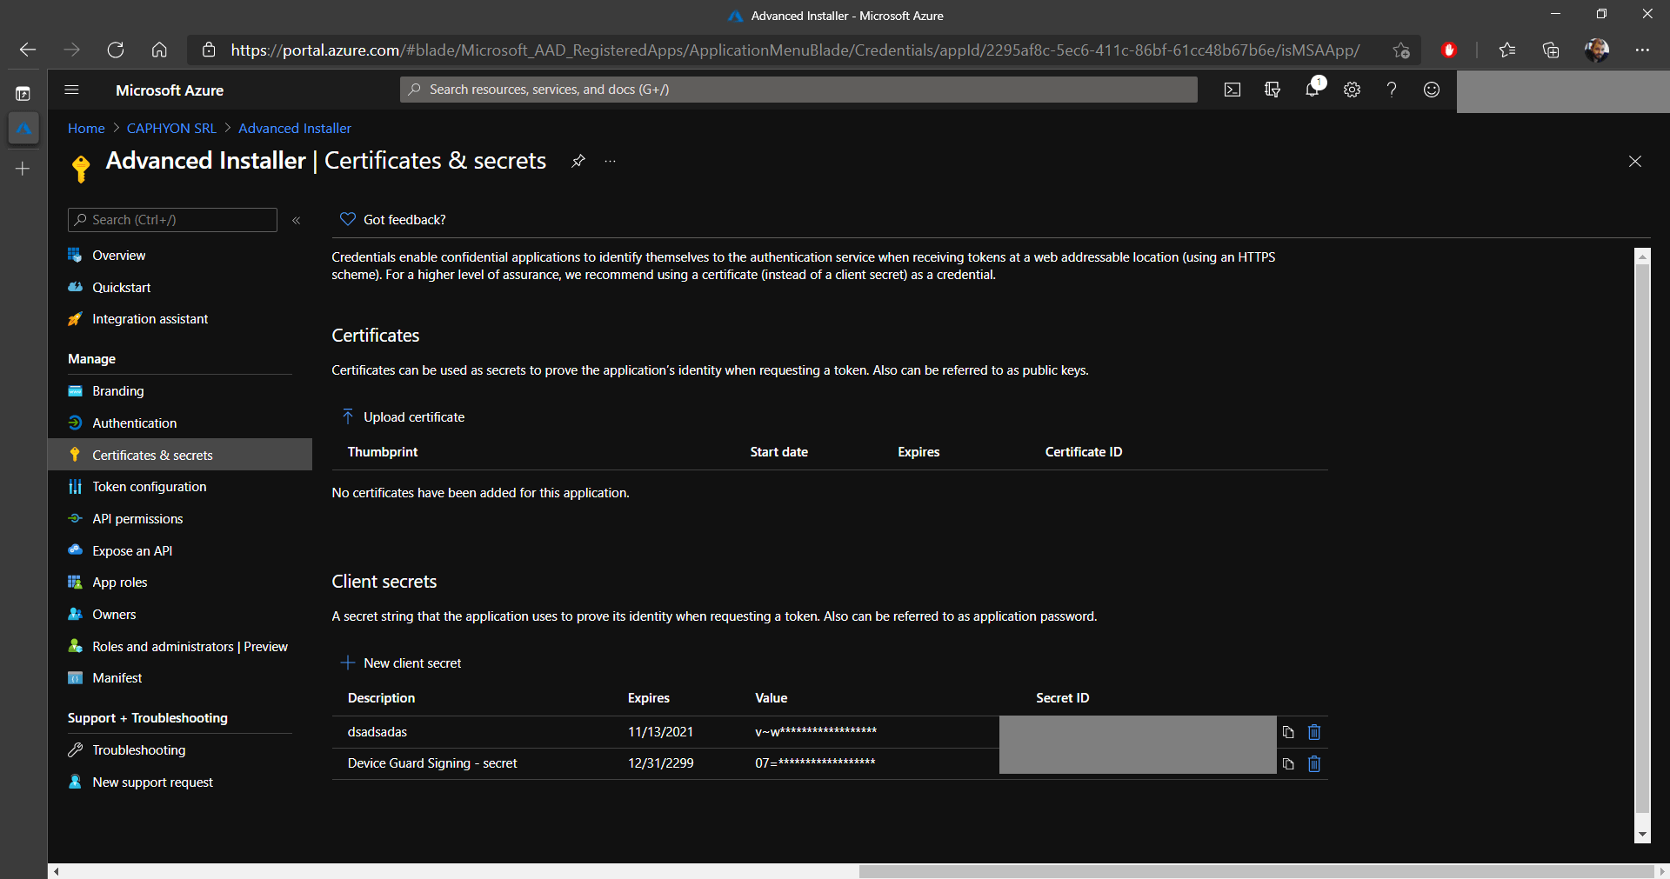Pin the Certificates & secrets blade

(578, 161)
